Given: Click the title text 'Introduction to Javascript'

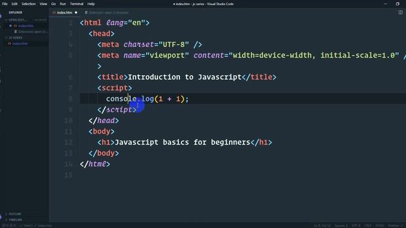Looking at the screenshot, I should coord(185,77).
